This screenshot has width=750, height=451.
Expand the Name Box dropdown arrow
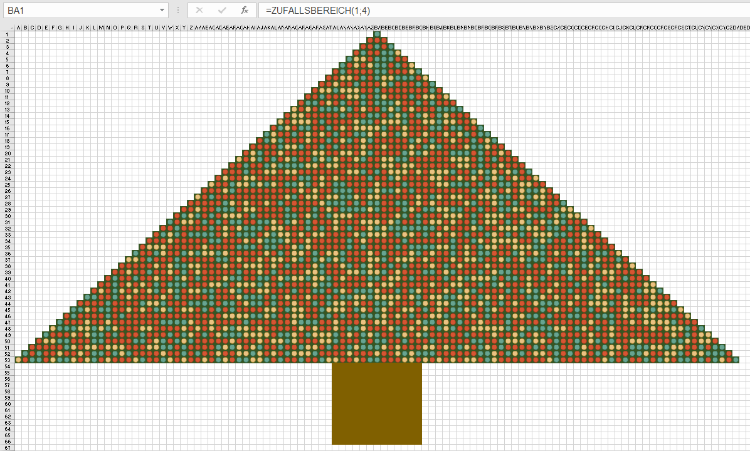pyautogui.click(x=162, y=11)
